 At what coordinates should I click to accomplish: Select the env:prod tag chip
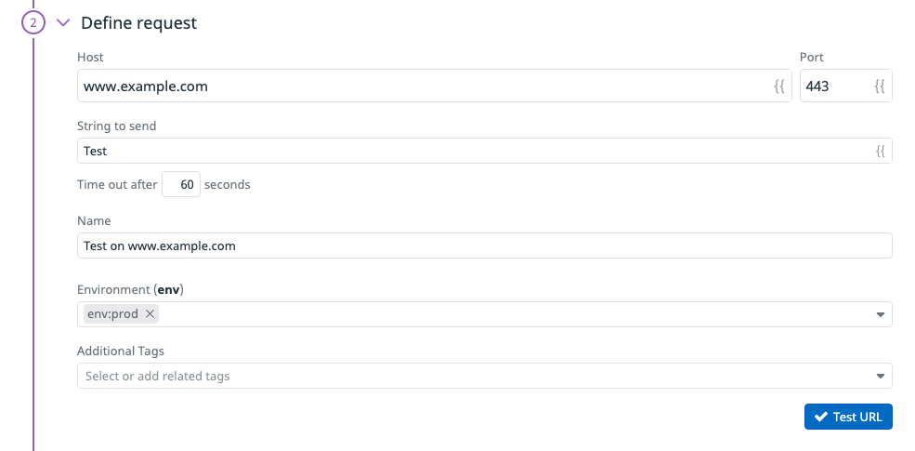[112, 314]
